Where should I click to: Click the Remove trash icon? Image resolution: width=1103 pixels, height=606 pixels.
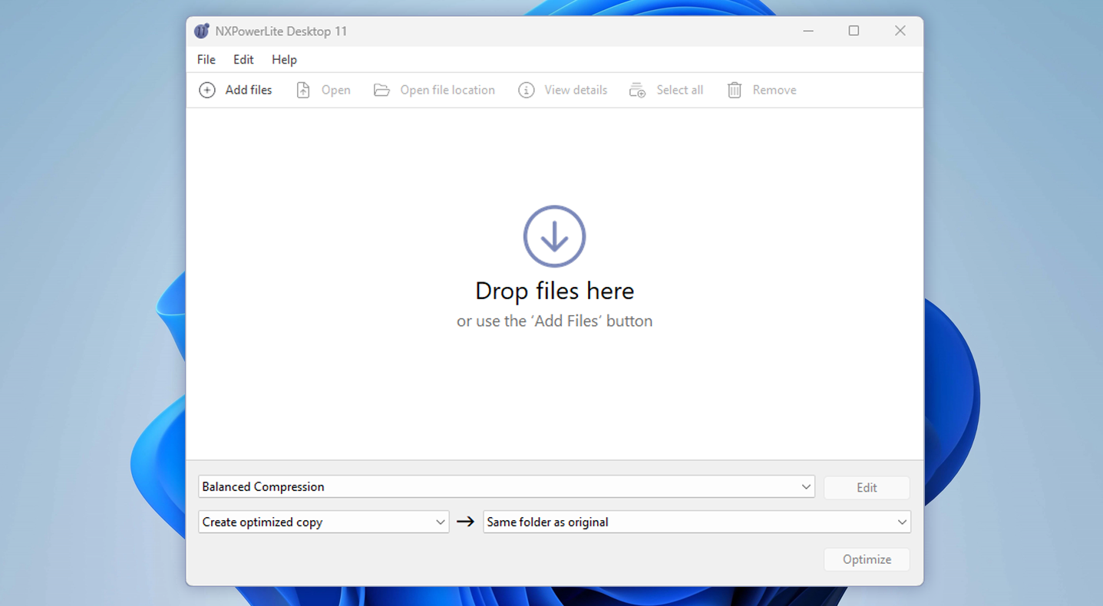[734, 90]
